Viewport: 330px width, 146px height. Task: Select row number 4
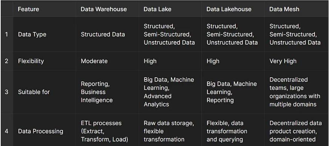[6, 131]
